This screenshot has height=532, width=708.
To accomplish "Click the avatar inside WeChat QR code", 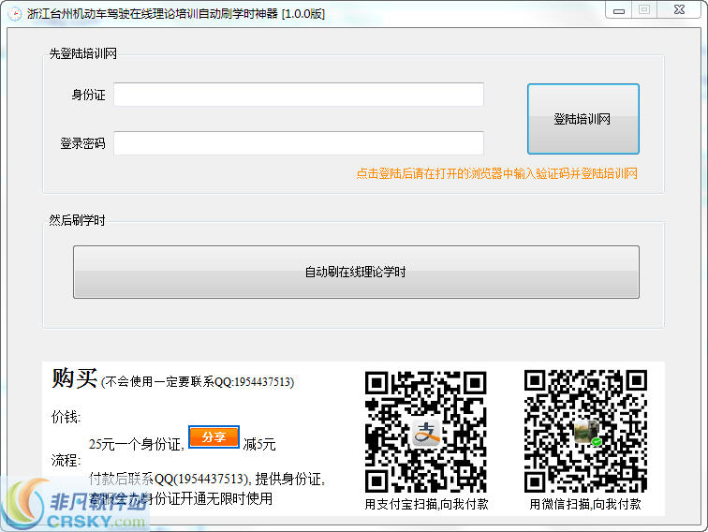I will pos(587,432).
